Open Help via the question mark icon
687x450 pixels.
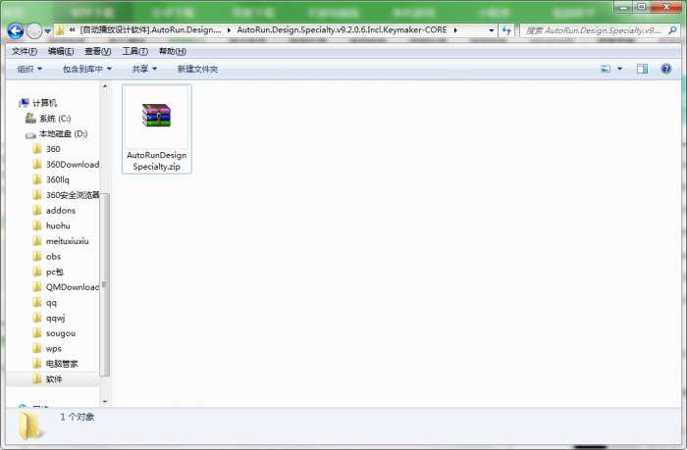665,69
